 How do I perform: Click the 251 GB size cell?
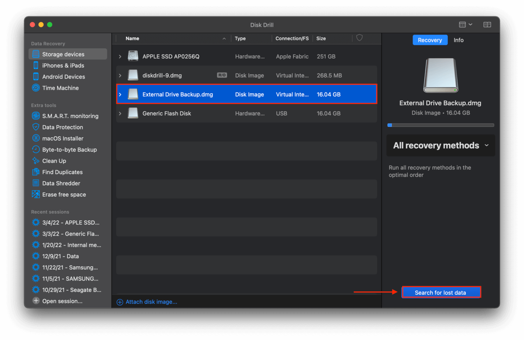(326, 57)
